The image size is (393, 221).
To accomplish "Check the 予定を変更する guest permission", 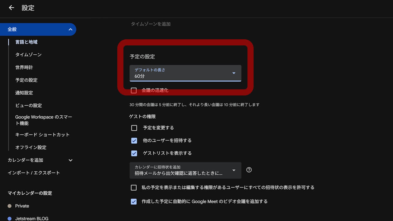I will tap(134, 128).
